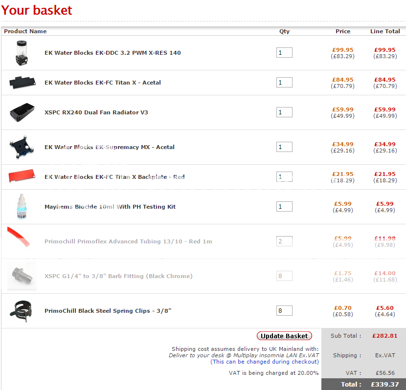Click the EK-FC Titan X - Acetal link
The width and height of the screenshot is (406, 390).
(103, 83)
